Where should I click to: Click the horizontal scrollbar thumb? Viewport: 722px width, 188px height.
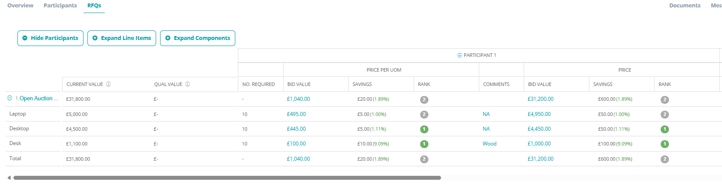(227, 178)
